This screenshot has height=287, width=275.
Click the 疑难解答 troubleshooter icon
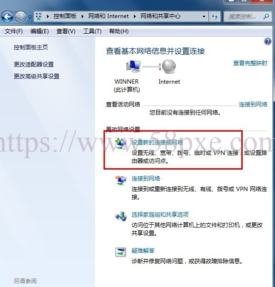(121, 252)
